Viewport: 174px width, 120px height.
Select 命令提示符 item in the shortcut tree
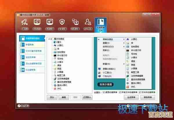pyautogui.click(x=61, y=55)
